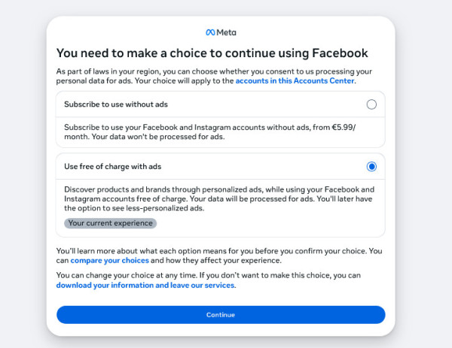The width and height of the screenshot is (452, 348).
Task: Click 'You can change your choice at any time' text
Action: pos(127,276)
